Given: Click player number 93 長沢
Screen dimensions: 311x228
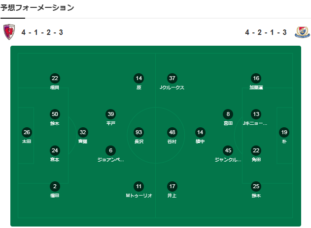Looking at the screenshot, I should click(138, 132).
